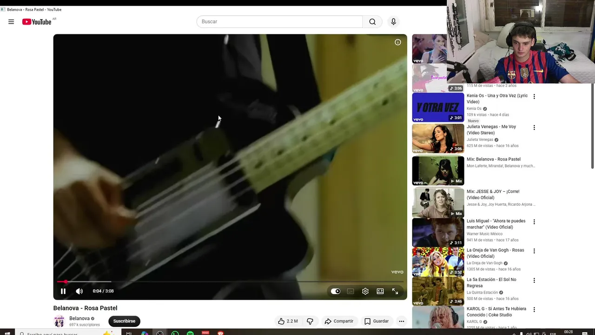
Task: Open the Belanova channel name link
Action: (x=79, y=319)
